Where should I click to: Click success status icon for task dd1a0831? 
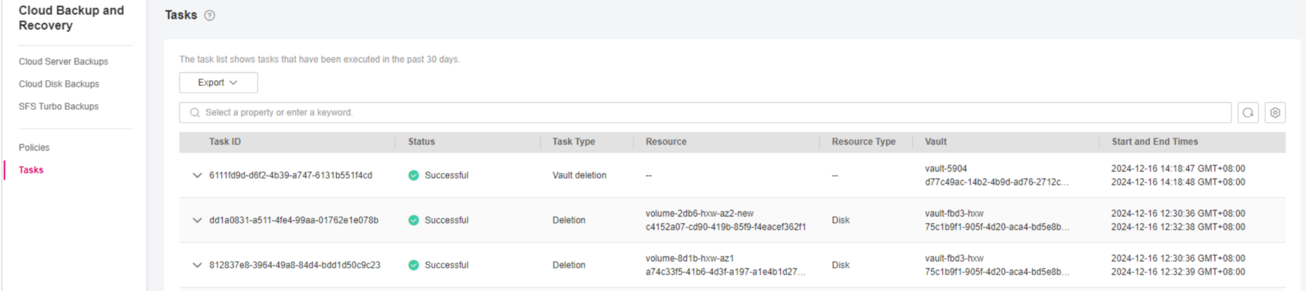pos(413,220)
